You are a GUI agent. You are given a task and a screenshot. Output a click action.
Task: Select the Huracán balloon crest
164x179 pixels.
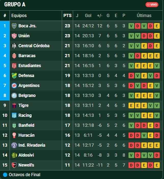14,135
